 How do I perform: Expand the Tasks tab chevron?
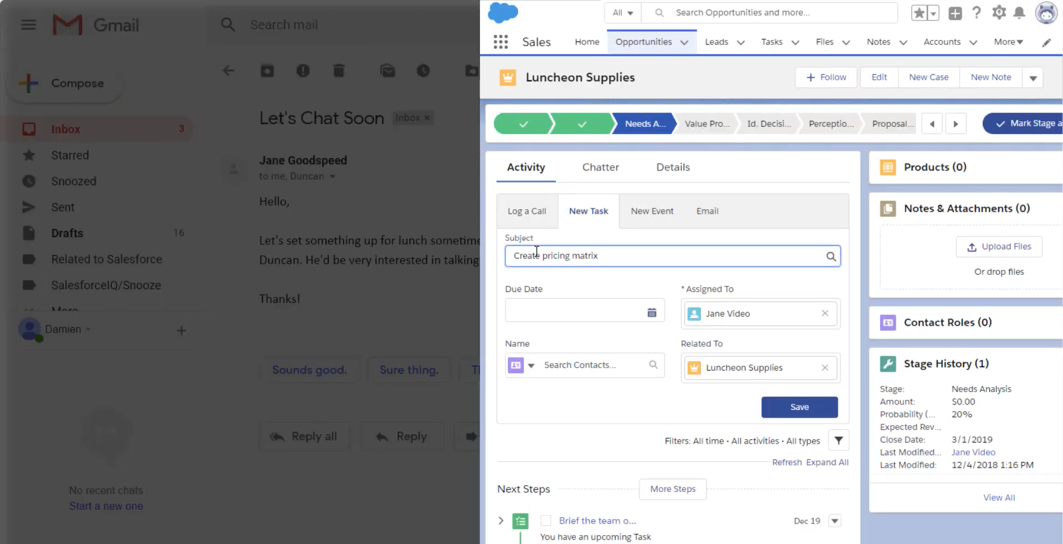[795, 43]
